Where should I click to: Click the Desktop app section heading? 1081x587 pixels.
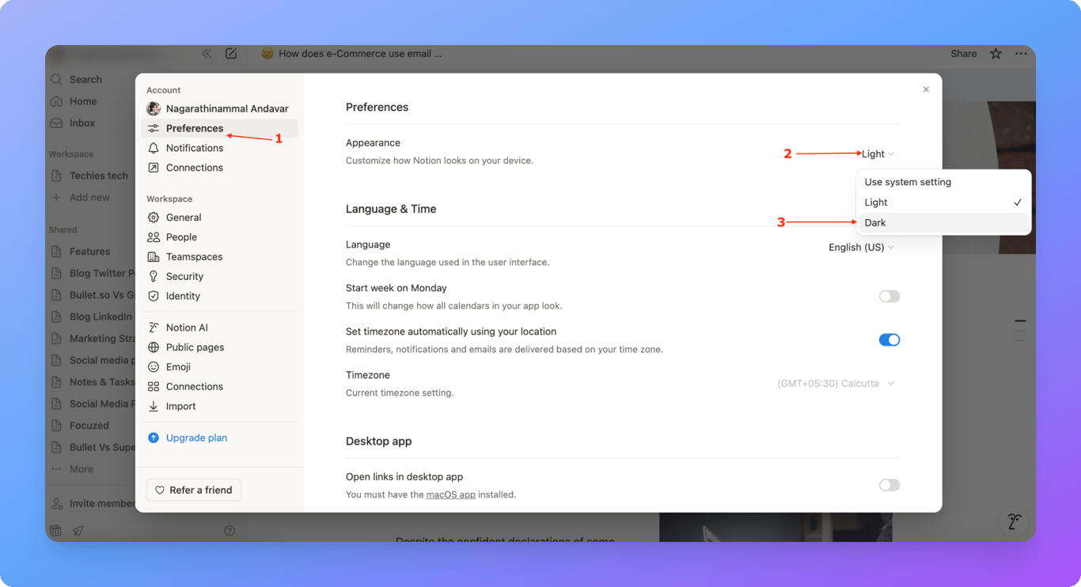click(379, 441)
